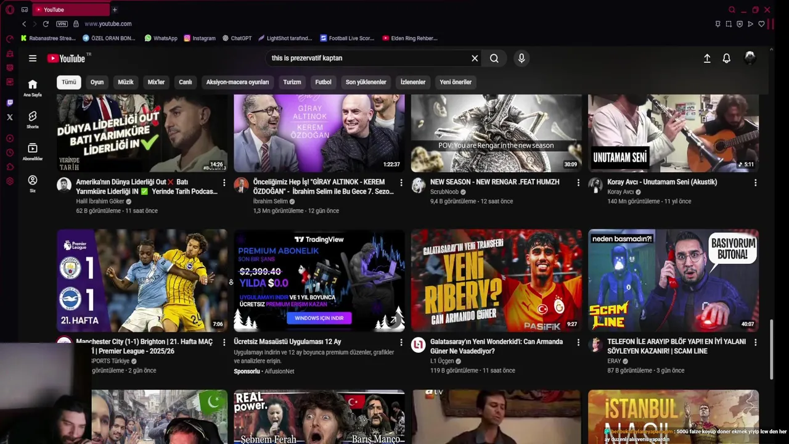
Task: Open the Siz profile sidebar item
Action: (x=33, y=183)
